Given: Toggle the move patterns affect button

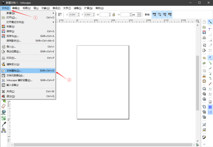Looking at the screenshot, I should click(170, 15).
